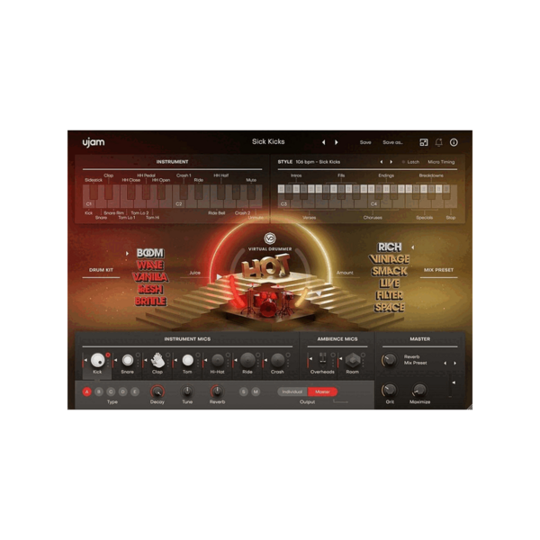Set Output to Individual

292,391
